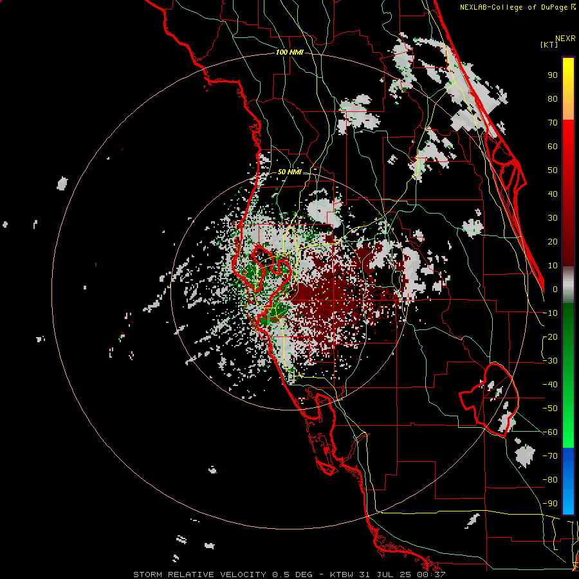Click the -60 scale value

click(x=550, y=432)
